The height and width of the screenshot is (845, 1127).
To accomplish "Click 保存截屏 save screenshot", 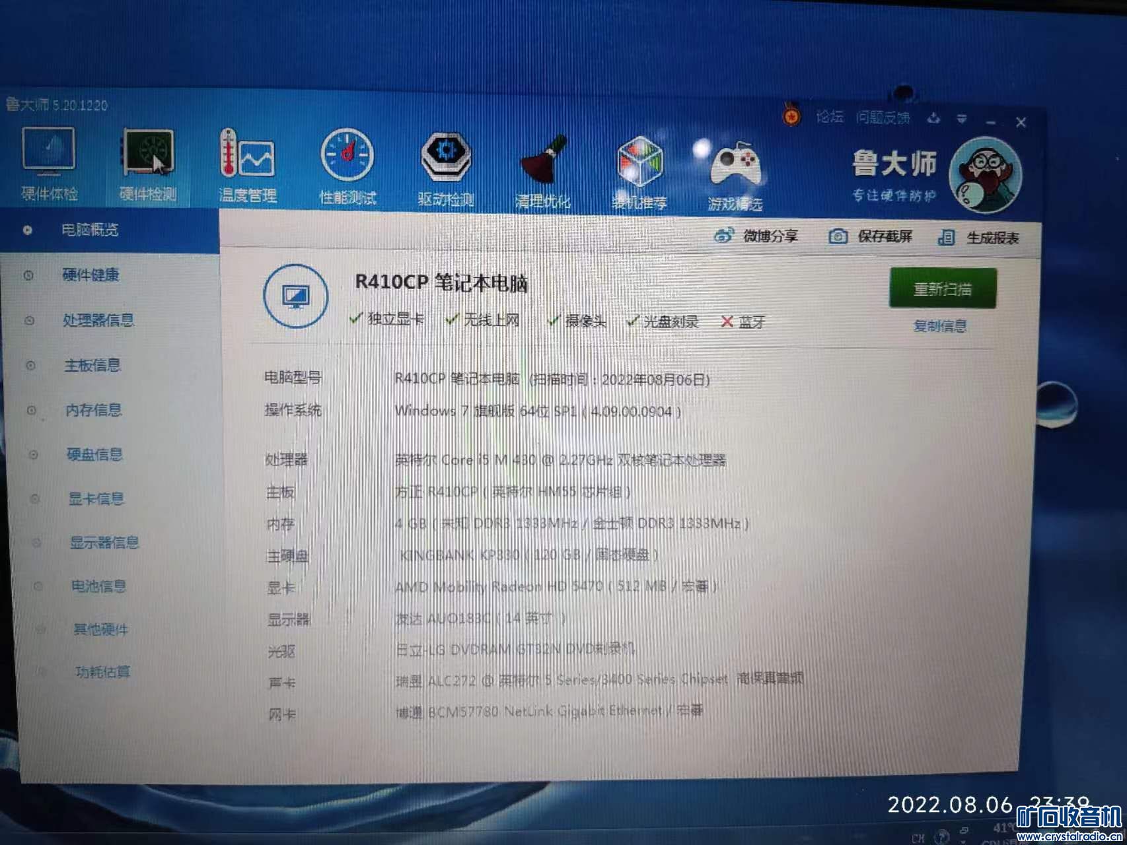I will tap(871, 236).
